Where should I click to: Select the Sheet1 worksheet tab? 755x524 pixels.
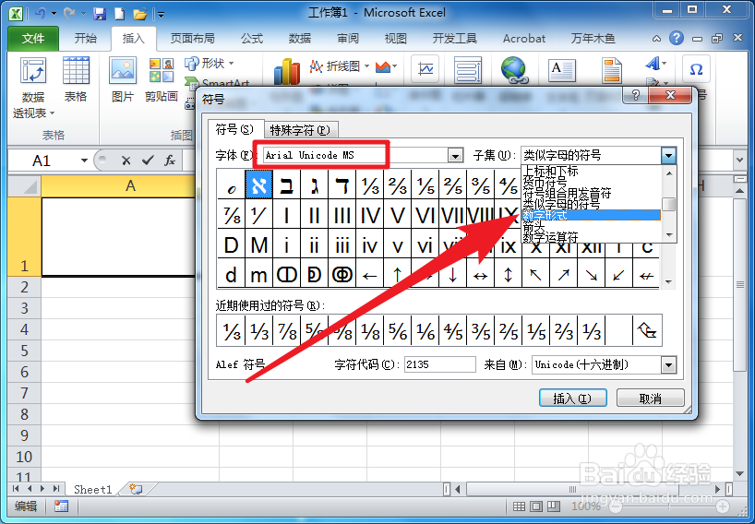[93, 489]
